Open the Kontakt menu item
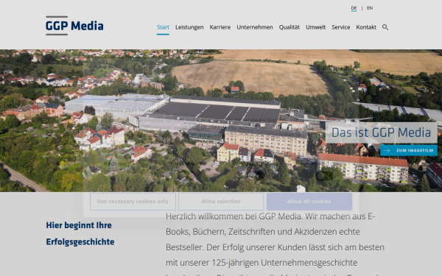This screenshot has height=276, width=442. (366, 27)
